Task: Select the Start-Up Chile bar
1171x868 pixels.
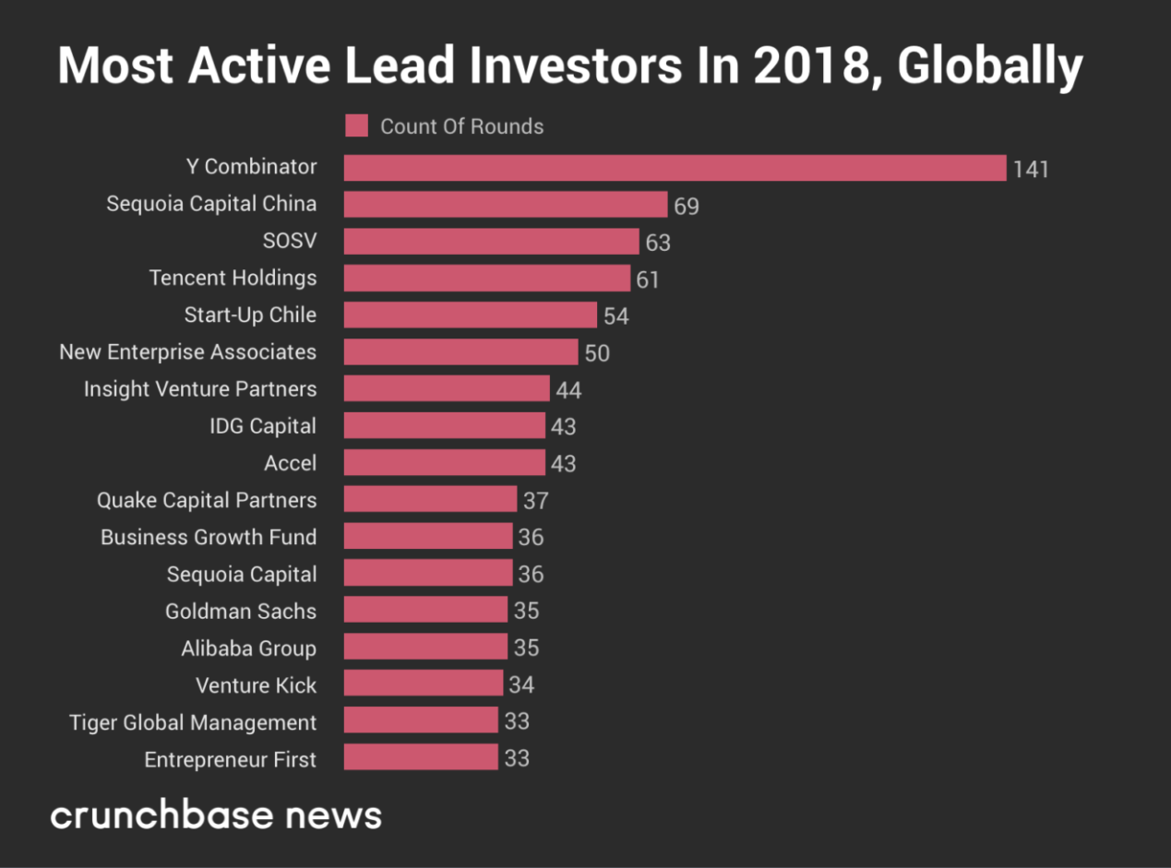Action: click(x=471, y=315)
